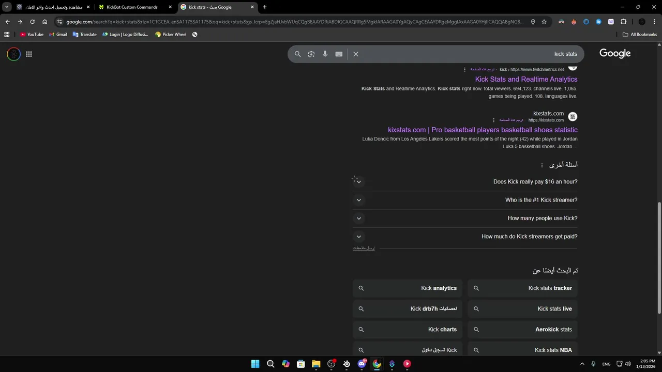View site information icon in address bar
This screenshot has height=372, width=662.
[60, 22]
